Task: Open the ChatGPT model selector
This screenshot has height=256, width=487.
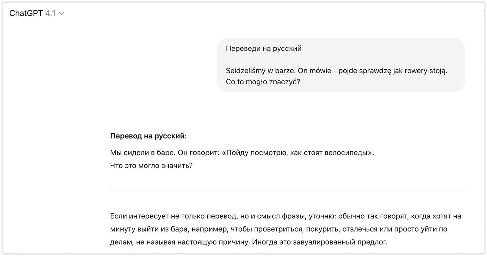Action: click(37, 13)
